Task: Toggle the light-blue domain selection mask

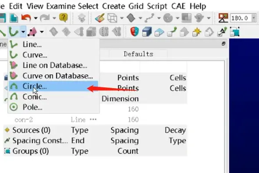Action: point(160,32)
